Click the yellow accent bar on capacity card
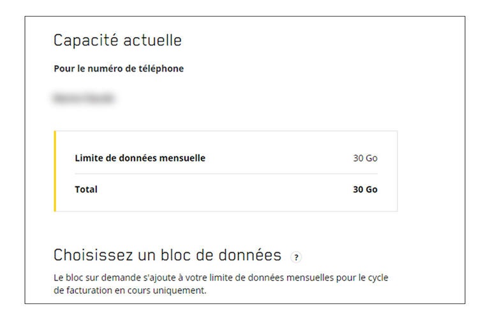490x320 pixels. pos(55,171)
